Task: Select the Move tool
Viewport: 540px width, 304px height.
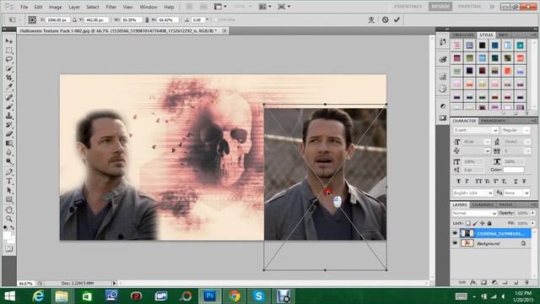Action: tap(9, 41)
